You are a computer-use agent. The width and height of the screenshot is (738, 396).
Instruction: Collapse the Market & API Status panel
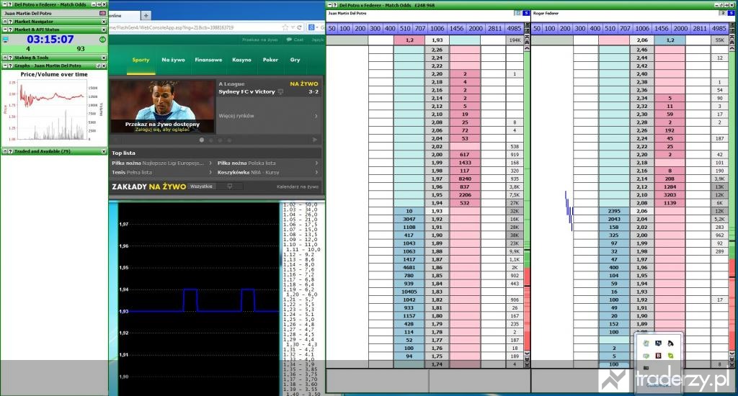point(5,30)
